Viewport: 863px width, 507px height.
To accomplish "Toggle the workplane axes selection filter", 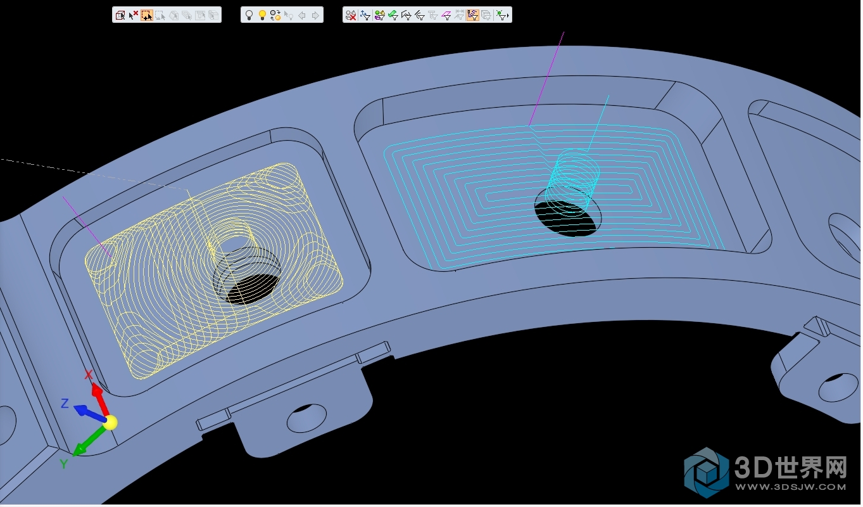I will [x=365, y=15].
